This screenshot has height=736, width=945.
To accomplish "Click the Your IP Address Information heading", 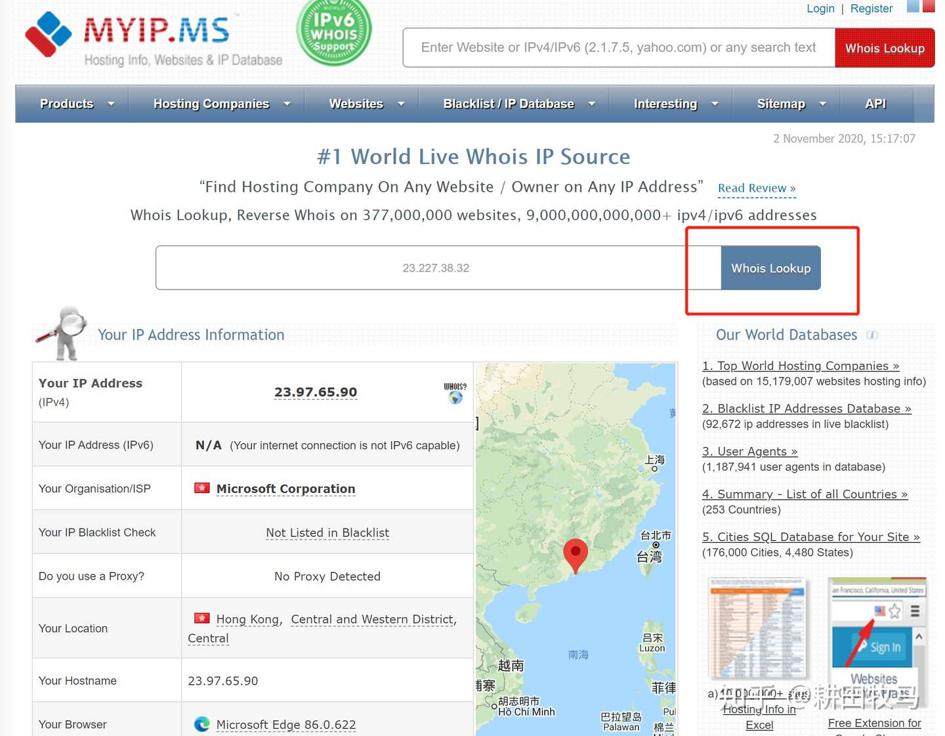I will pos(191,335).
